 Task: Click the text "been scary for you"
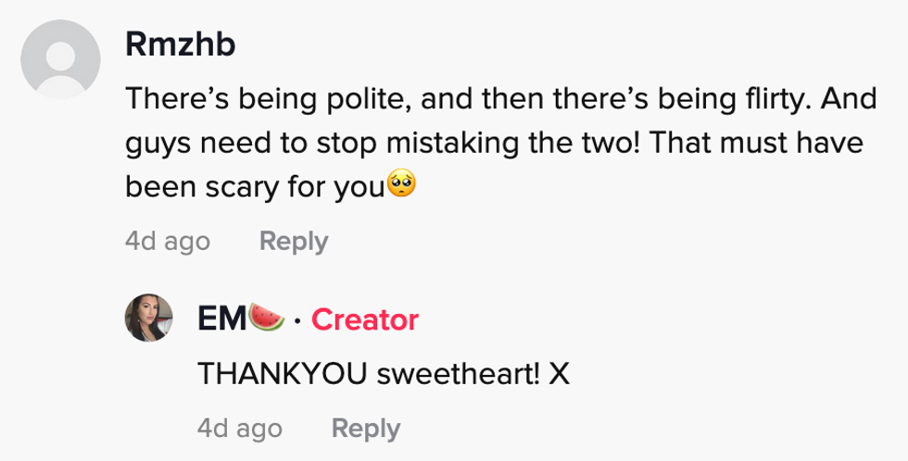tap(254, 188)
